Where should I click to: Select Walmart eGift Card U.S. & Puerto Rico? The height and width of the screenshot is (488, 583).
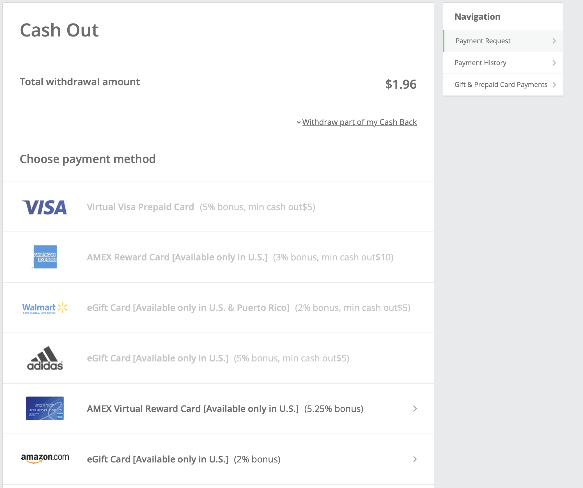tap(218, 308)
